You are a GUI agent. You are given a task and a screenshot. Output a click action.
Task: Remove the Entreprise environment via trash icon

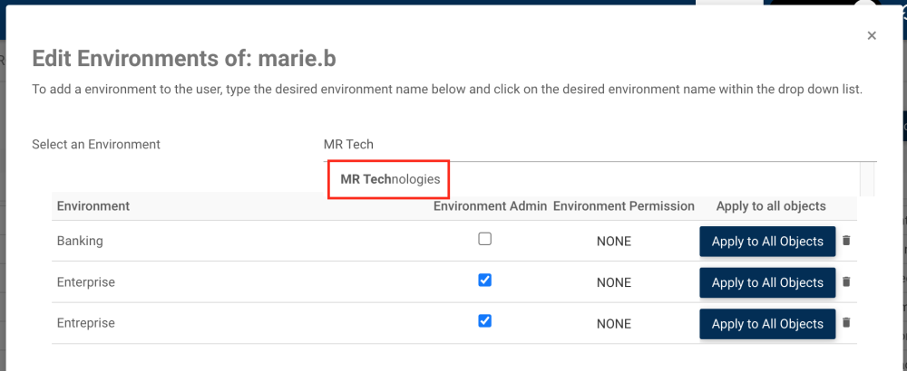tap(846, 323)
